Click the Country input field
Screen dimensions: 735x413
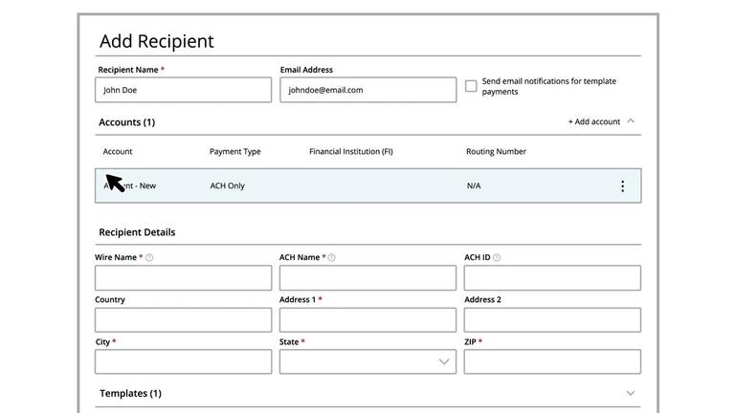(183, 320)
